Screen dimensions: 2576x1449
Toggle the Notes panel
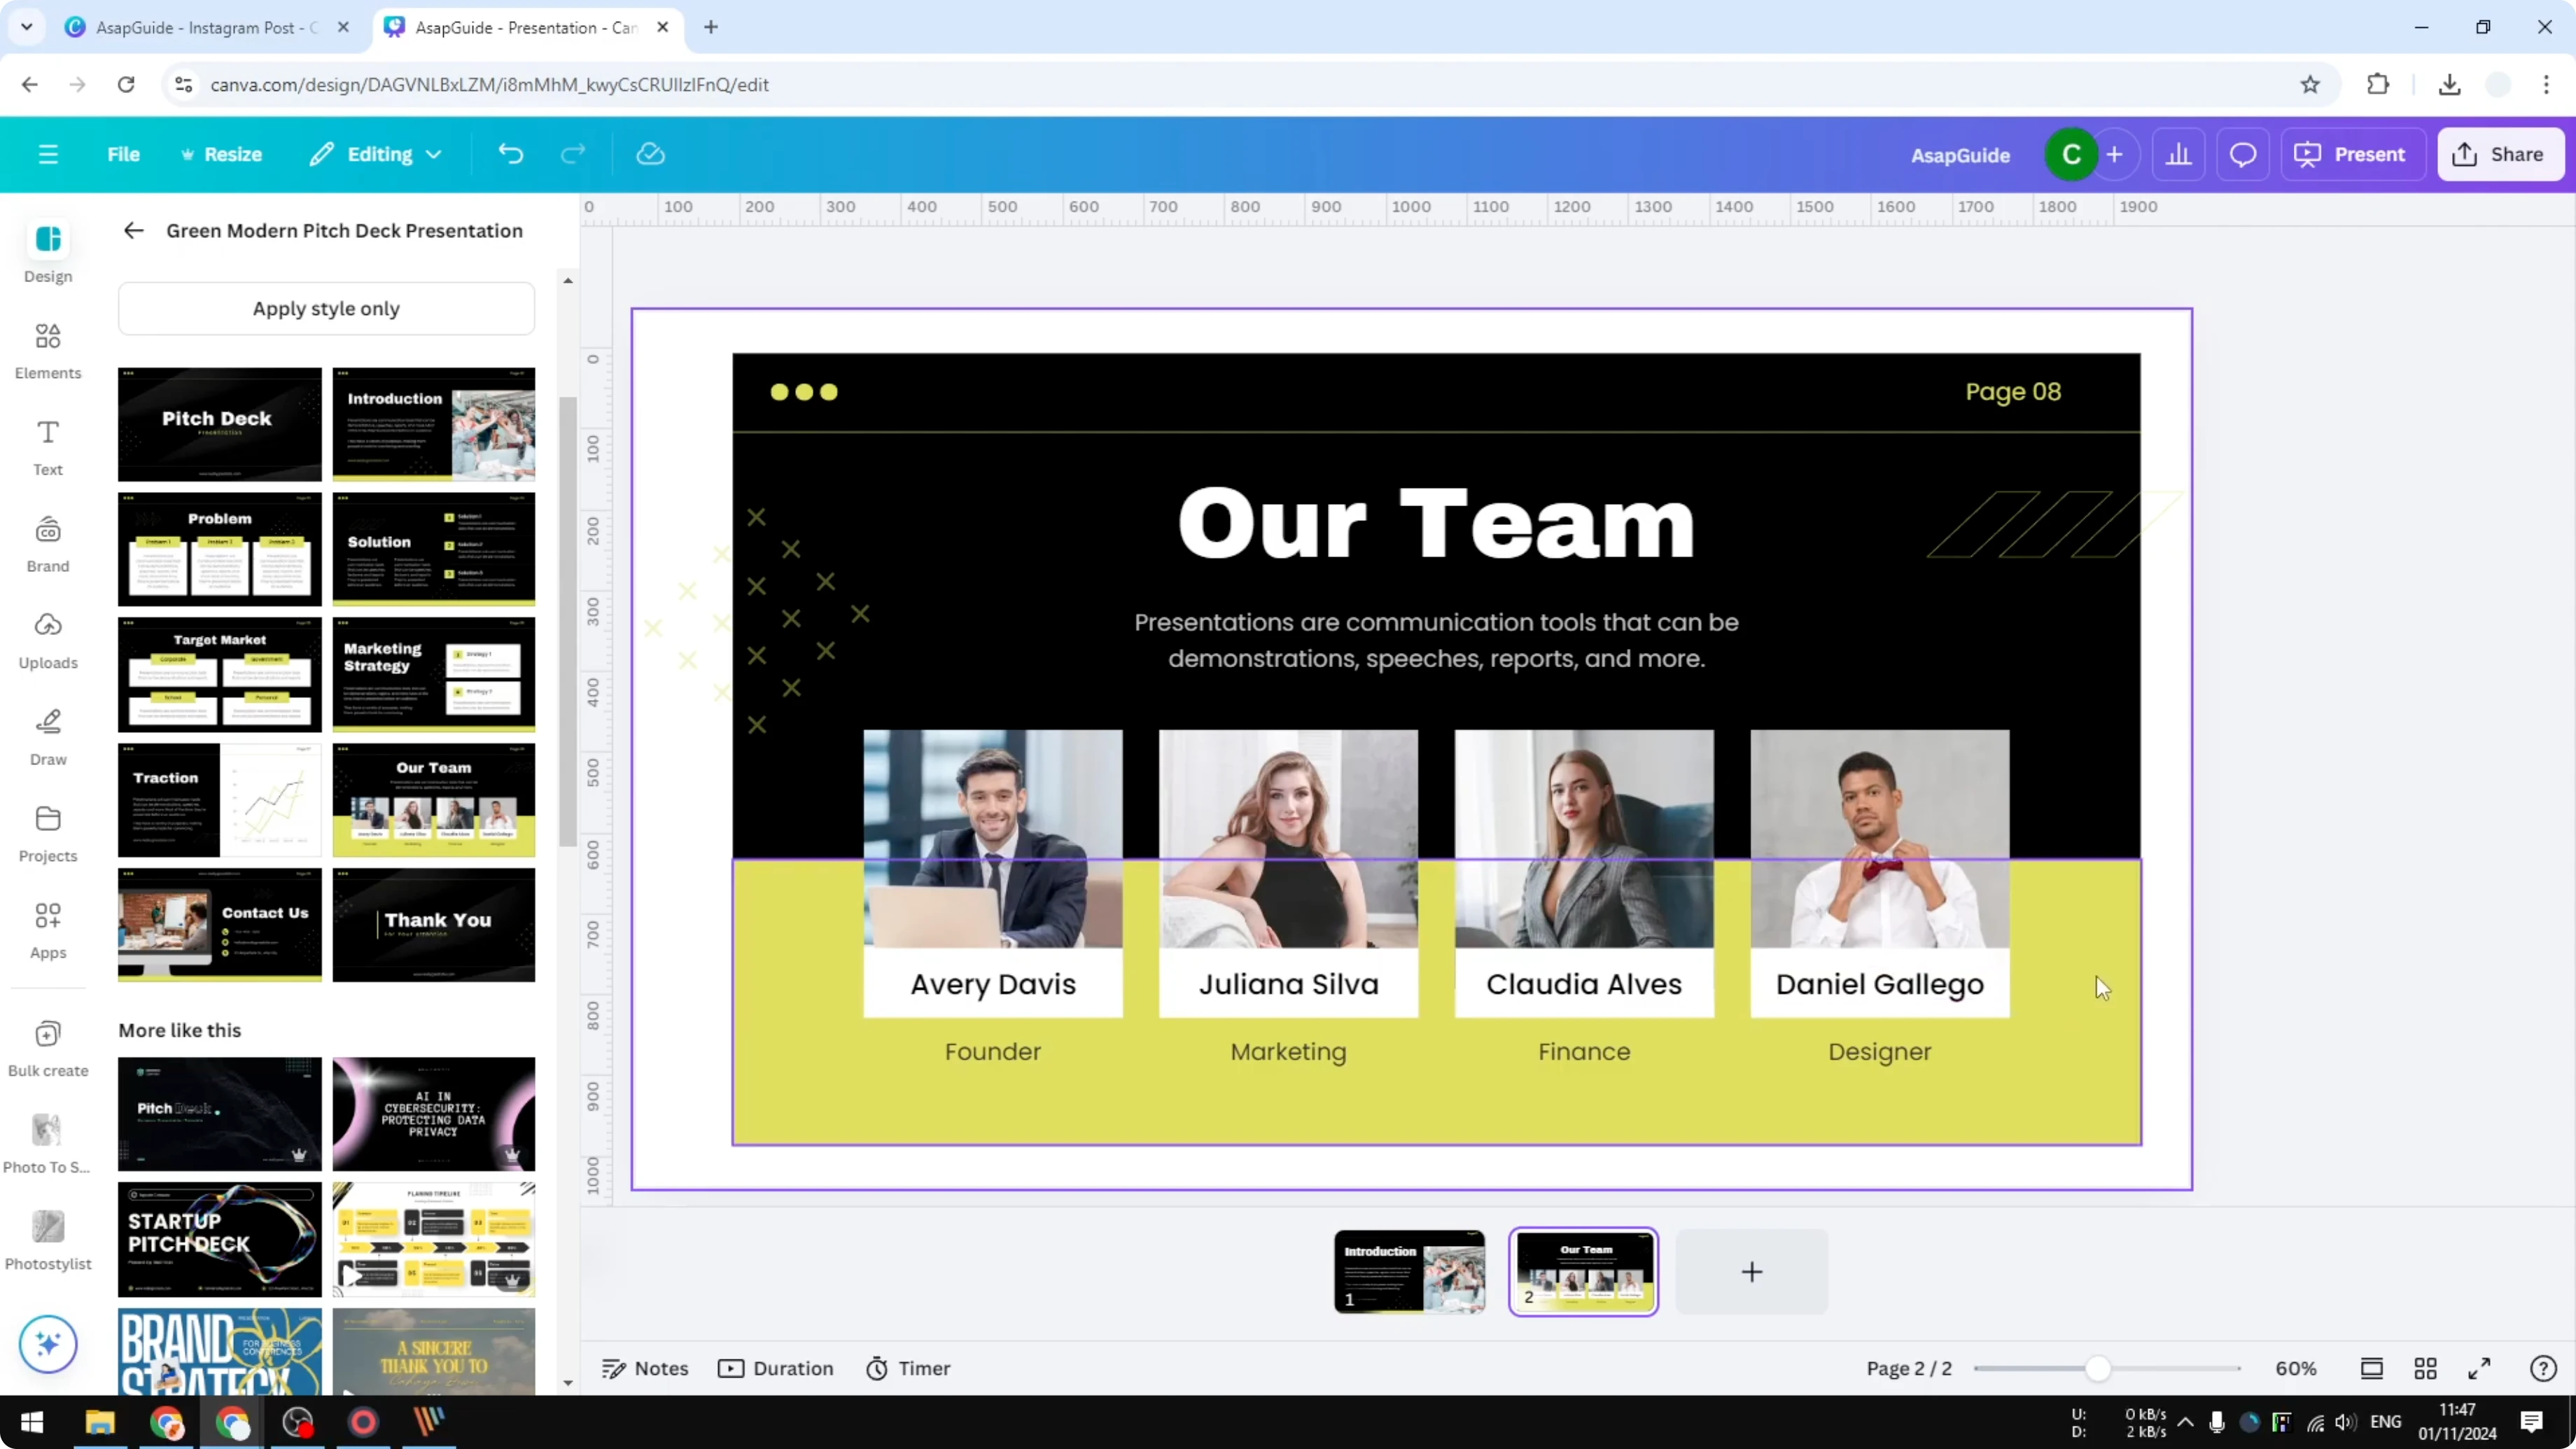pyautogui.click(x=645, y=1368)
